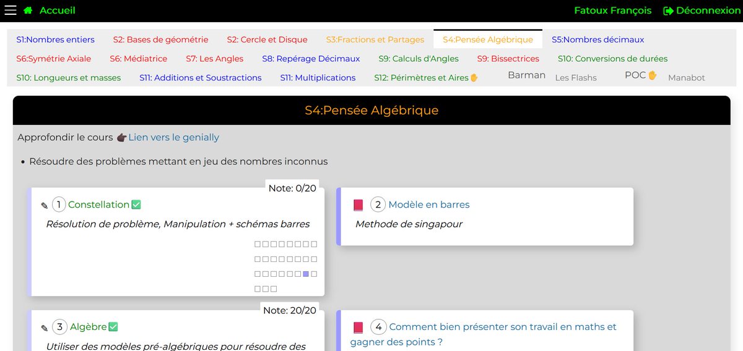Select the active S4:Pensée Algébrique tab
This screenshot has width=743, height=351.
click(488, 40)
